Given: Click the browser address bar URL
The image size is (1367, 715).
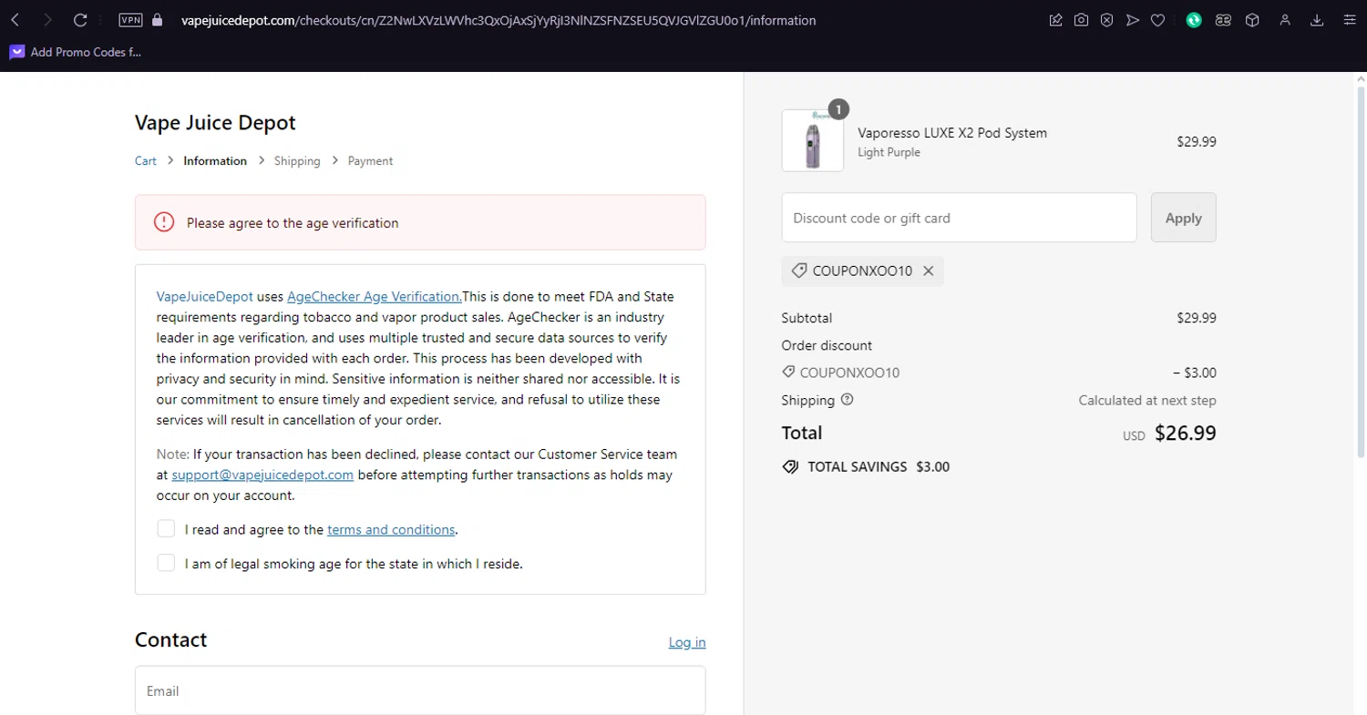Looking at the screenshot, I should (x=498, y=20).
